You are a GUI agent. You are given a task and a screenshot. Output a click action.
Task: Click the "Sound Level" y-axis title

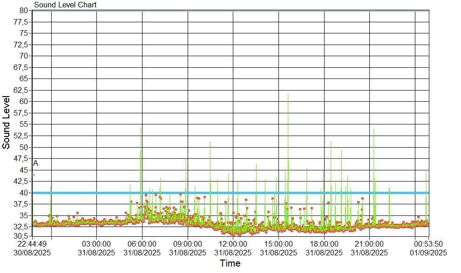click(7, 122)
